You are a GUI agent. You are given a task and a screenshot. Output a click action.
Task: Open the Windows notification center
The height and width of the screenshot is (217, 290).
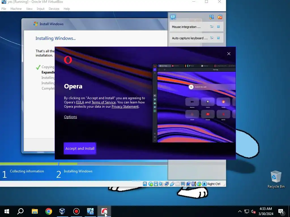tap(281, 211)
